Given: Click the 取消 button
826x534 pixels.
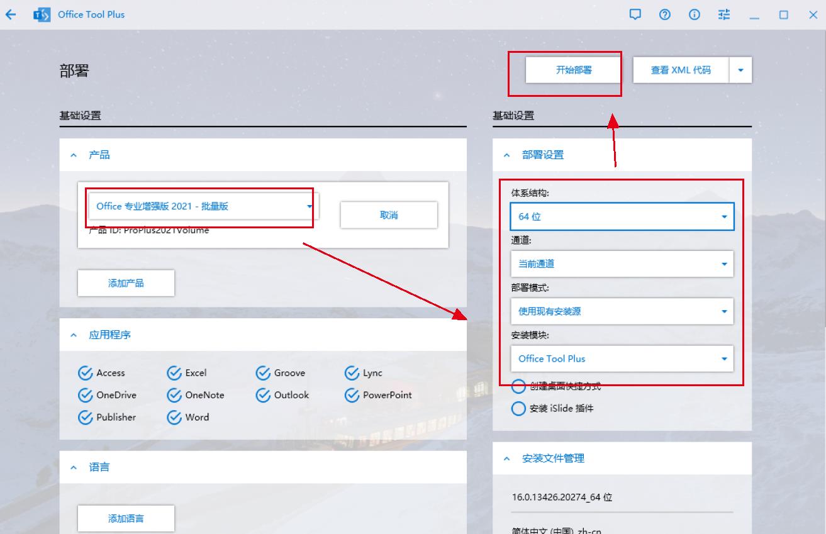Looking at the screenshot, I should [389, 215].
